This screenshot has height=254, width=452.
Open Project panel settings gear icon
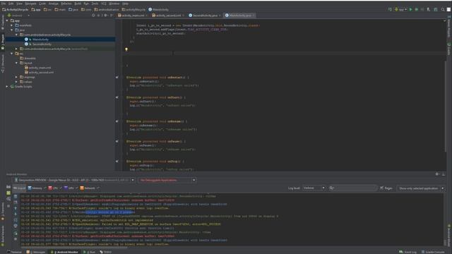tap(105, 16)
